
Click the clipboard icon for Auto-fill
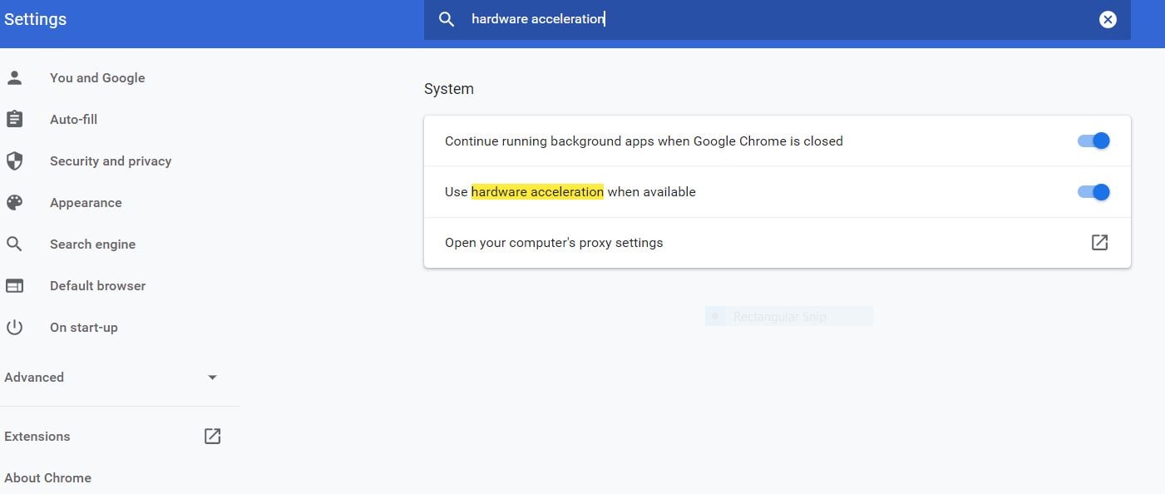[14, 119]
